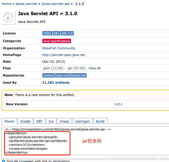Switch to the Gradle tab
The height and width of the screenshot is (162, 169).
(25, 121)
